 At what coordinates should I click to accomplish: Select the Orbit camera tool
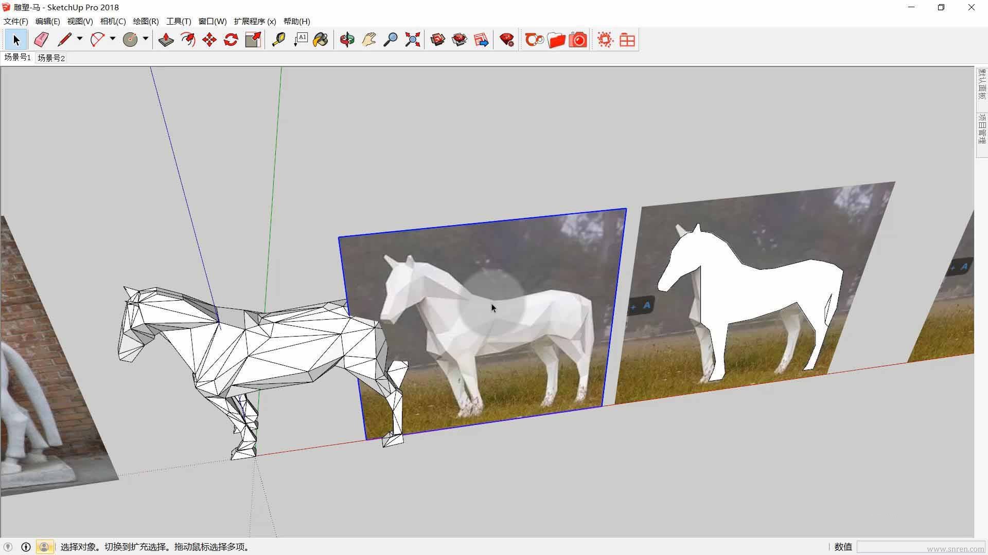(347, 40)
